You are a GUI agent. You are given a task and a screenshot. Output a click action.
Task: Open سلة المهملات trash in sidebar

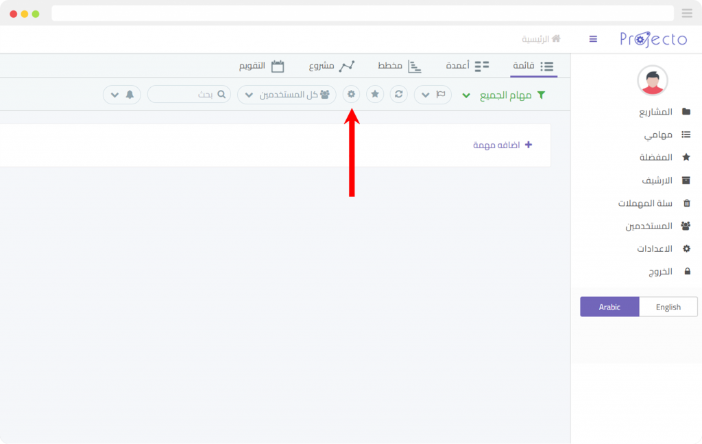tap(655, 203)
